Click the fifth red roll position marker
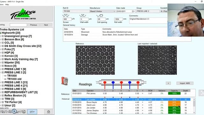 coord(138,82)
